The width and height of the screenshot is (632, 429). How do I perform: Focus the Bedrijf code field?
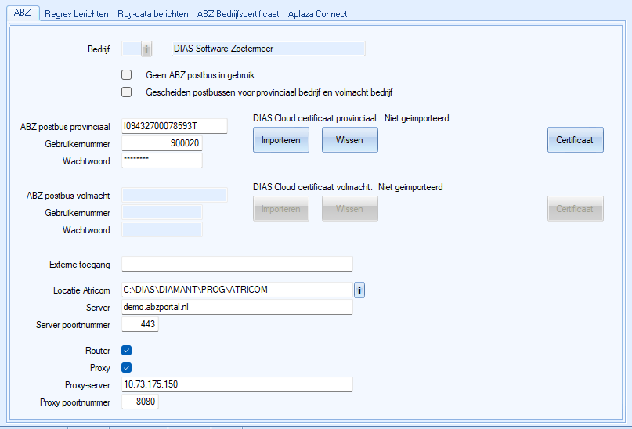coord(132,49)
